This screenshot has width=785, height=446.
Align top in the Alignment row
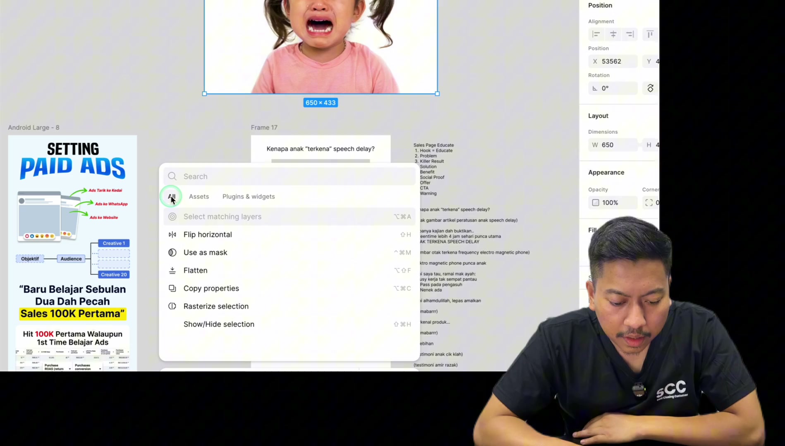click(x=650, y=34)
